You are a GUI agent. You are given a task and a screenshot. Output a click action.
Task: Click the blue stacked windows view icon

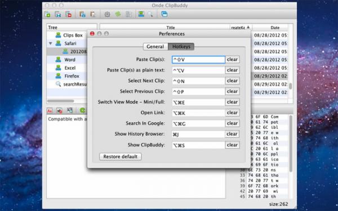click(164, 14)
